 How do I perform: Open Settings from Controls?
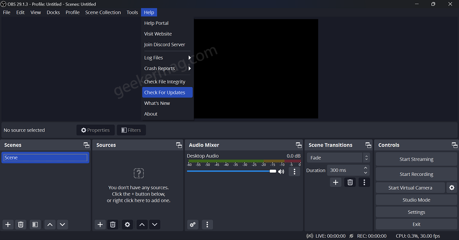tap(416, 212)
